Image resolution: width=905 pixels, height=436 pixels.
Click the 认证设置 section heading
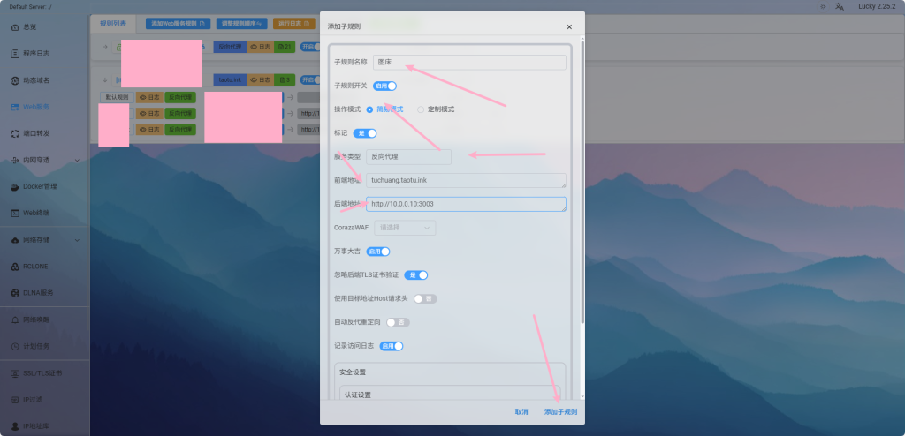pyautogui.click(x=358, y=395)
